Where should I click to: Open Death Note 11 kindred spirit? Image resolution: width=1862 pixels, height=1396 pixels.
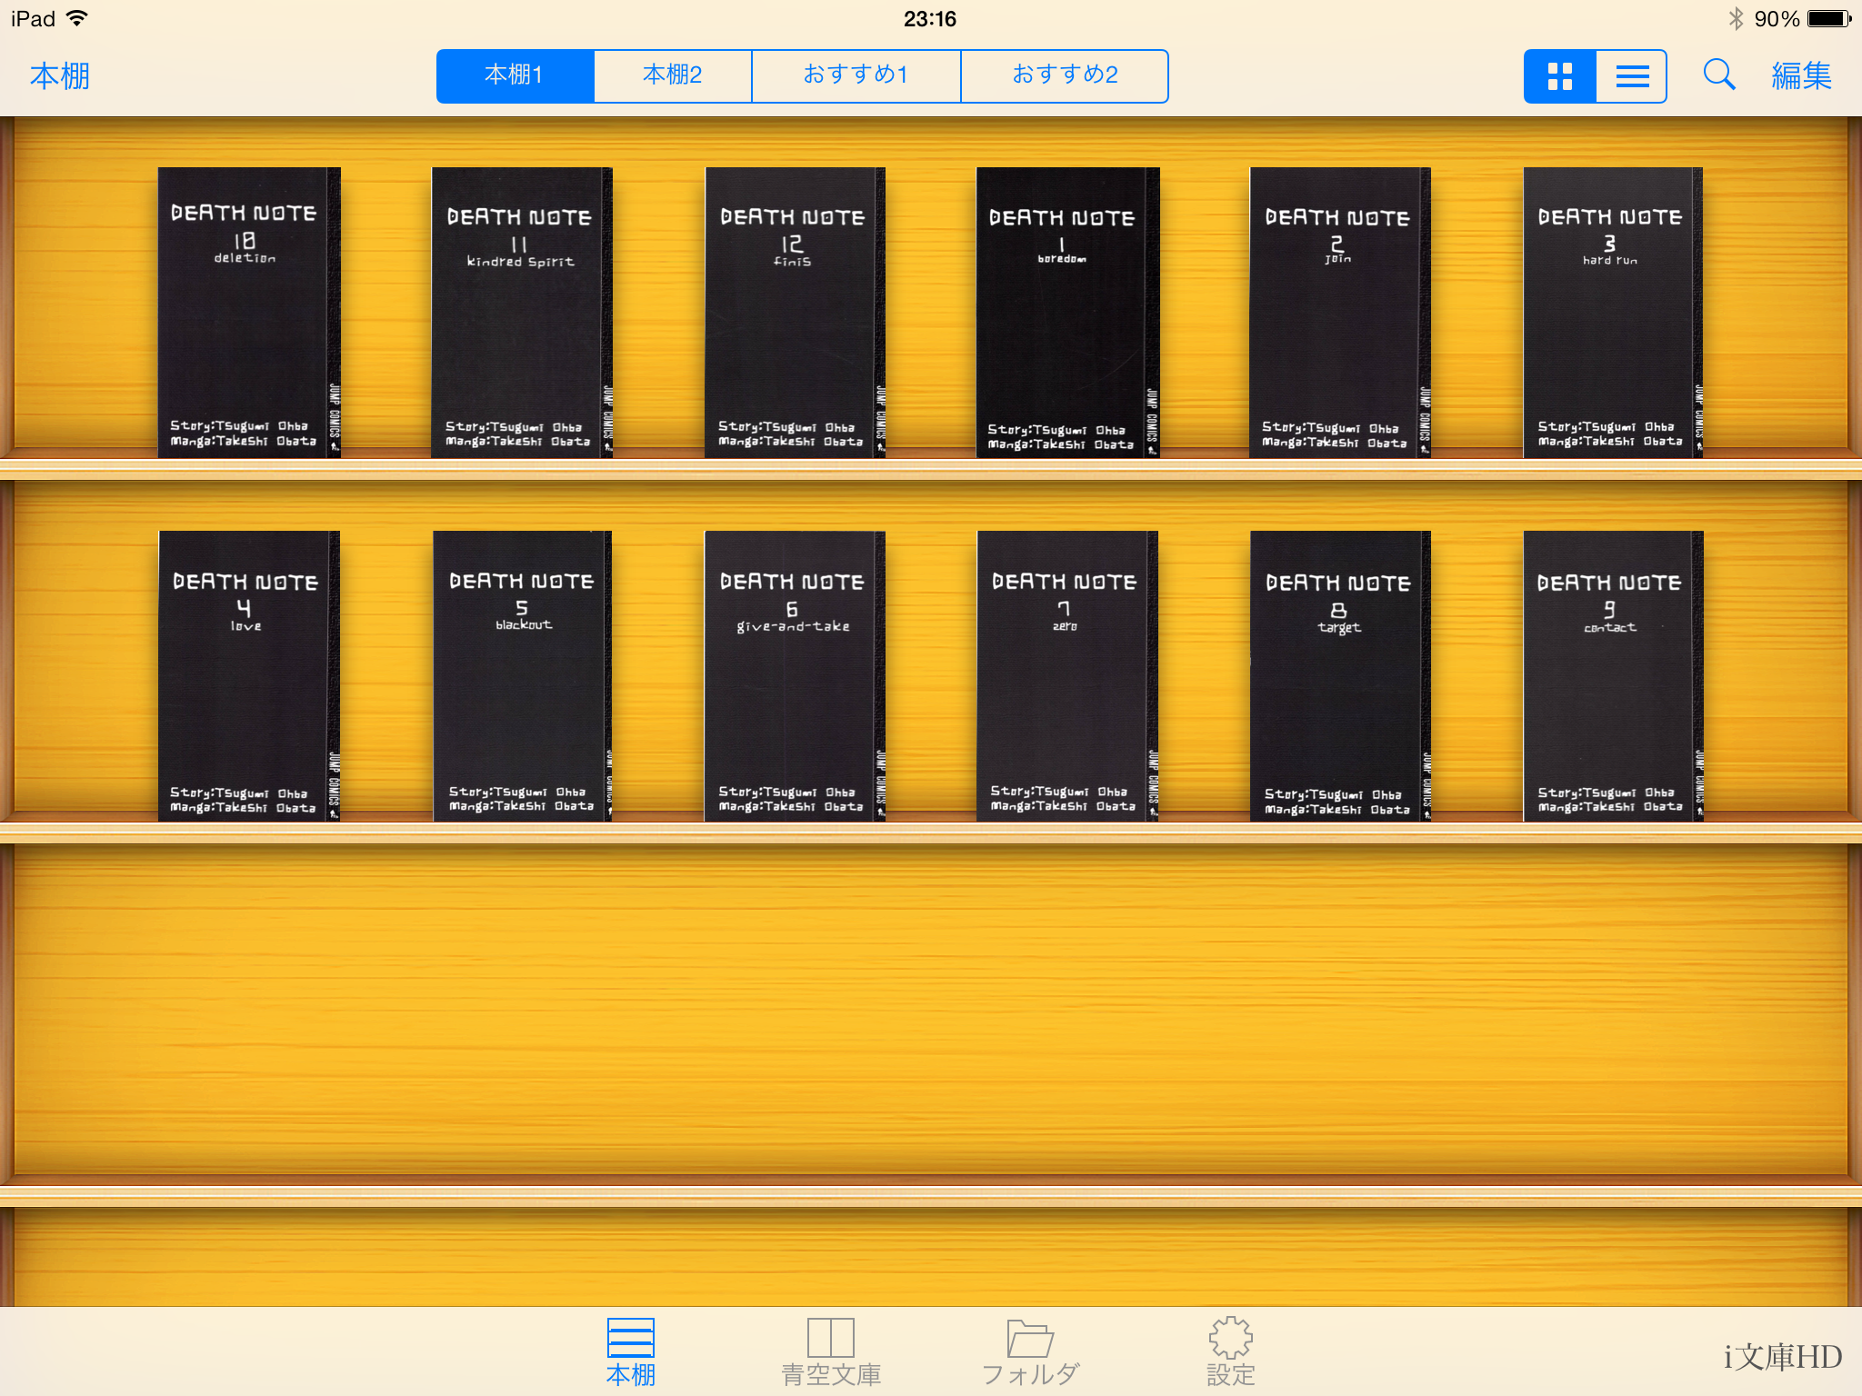click(522, 312)
